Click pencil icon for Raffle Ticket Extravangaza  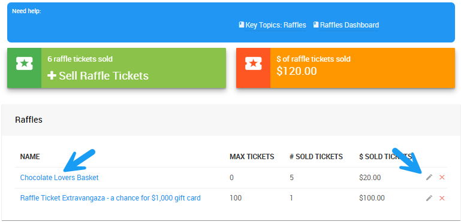(429, 198)
